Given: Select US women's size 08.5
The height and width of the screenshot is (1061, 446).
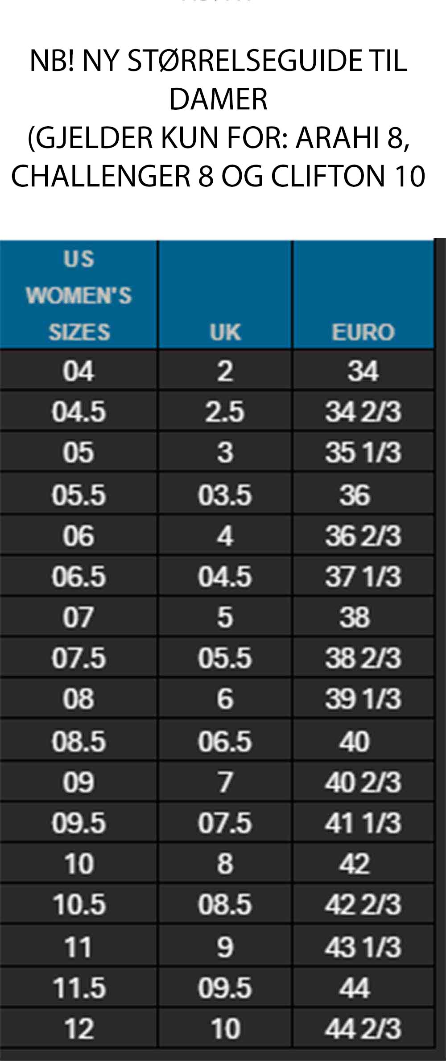Looking at the screenshot, I should click(78, 740).
